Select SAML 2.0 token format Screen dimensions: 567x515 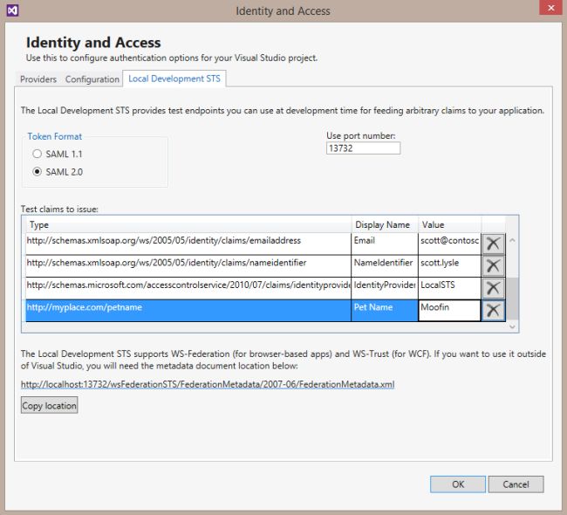pos(38,171)
